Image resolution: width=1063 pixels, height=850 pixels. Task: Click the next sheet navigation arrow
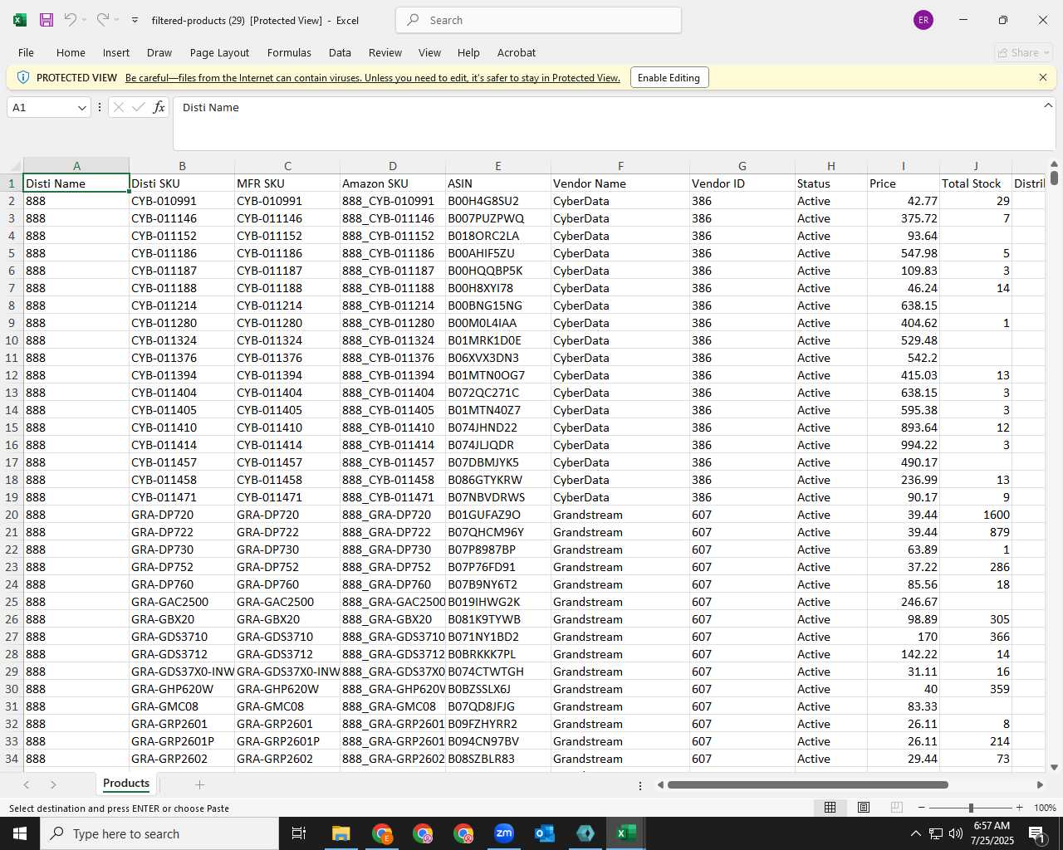point(53,784)
